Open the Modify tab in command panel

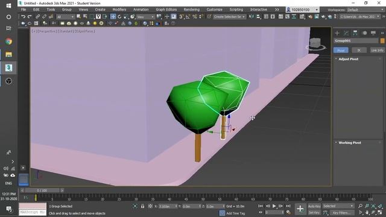346,33
